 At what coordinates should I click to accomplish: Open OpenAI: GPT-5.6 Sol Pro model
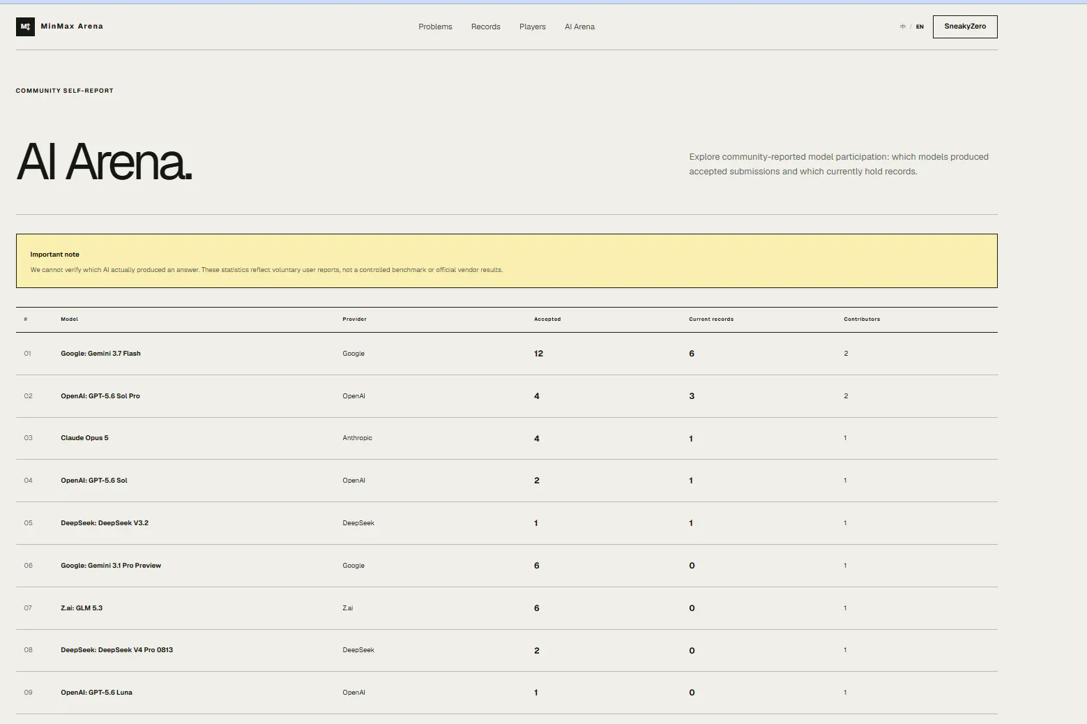pyautogui.click(x=100, y=396)
